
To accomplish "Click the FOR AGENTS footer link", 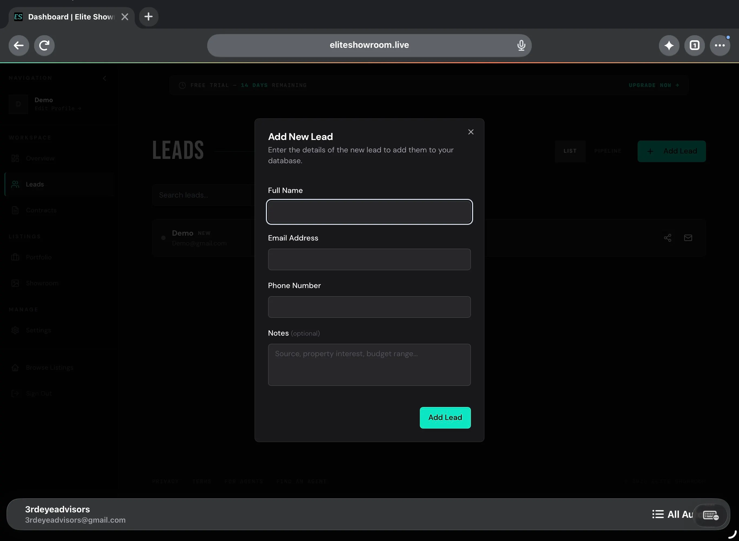I will (243, 481).
